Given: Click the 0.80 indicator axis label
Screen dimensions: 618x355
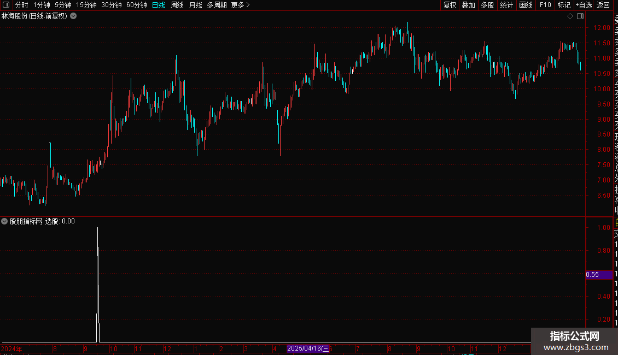Looking at the screenshot, I should [x=603, y=250].
